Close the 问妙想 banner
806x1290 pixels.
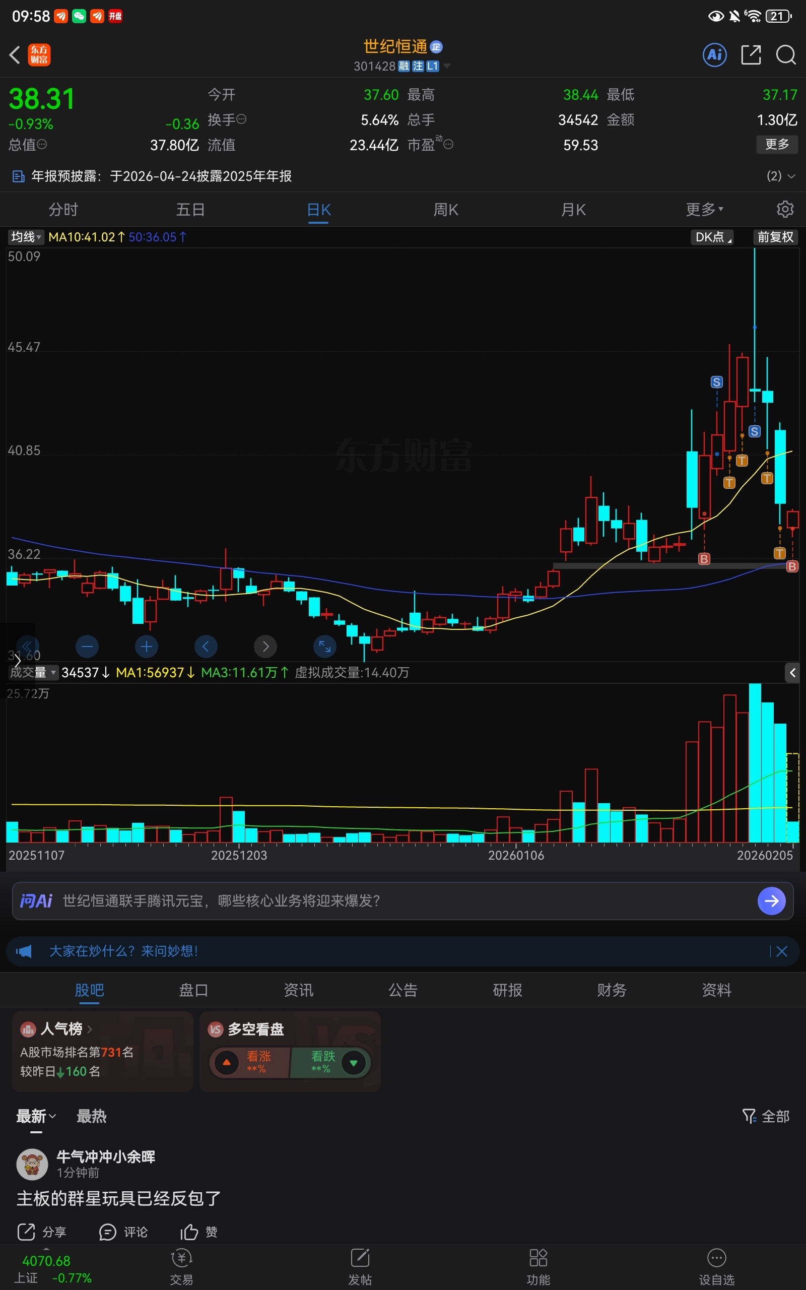pyautogui.click(x=781, y=951)
